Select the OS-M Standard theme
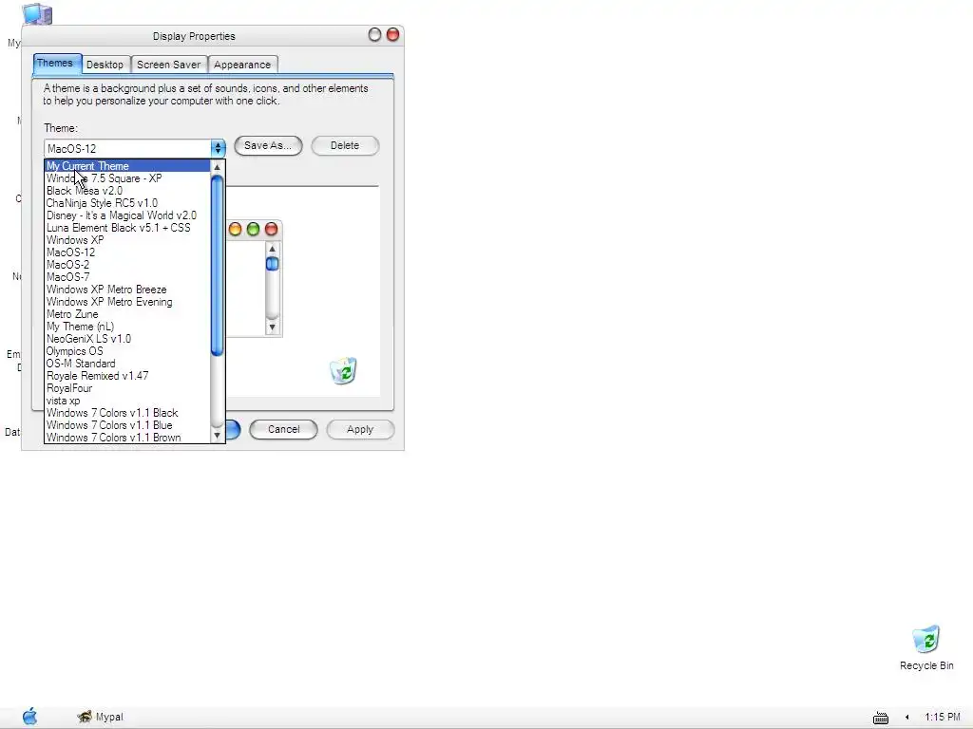 (x=128, y=364)
